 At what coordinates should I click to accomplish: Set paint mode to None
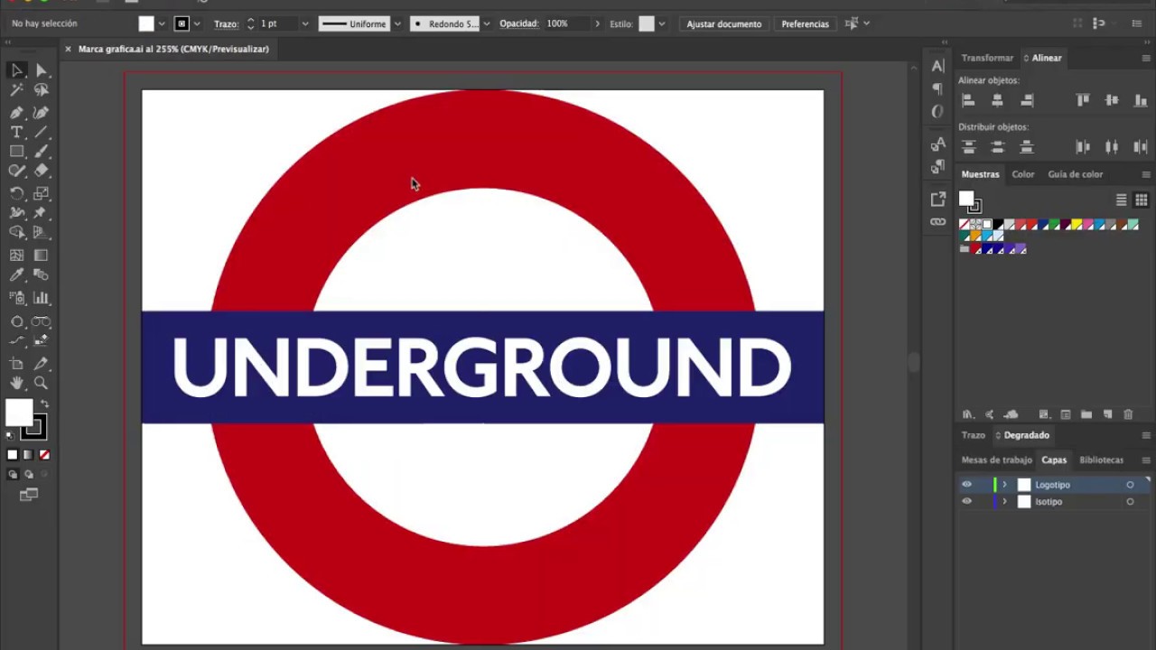click(x=44, y=455)
